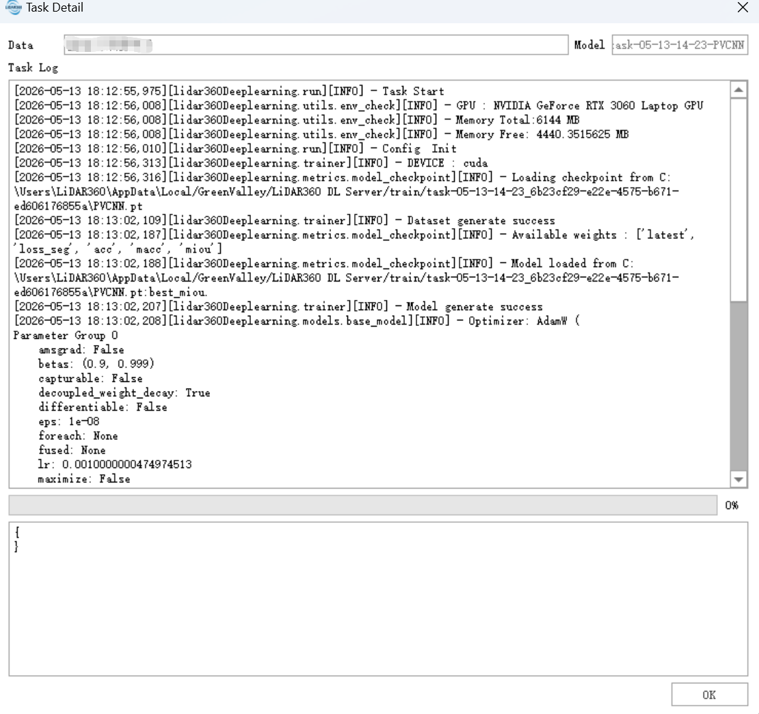Click the 'decoupled_weight_decay: True' line
The image size is (759, 714).
pyautogui.click(x=124, y=393)
